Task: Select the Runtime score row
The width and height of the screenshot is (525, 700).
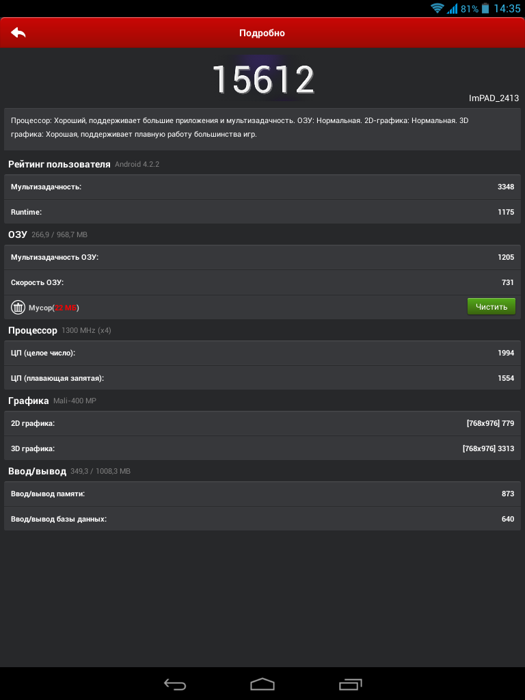Action: coord(262,212)
